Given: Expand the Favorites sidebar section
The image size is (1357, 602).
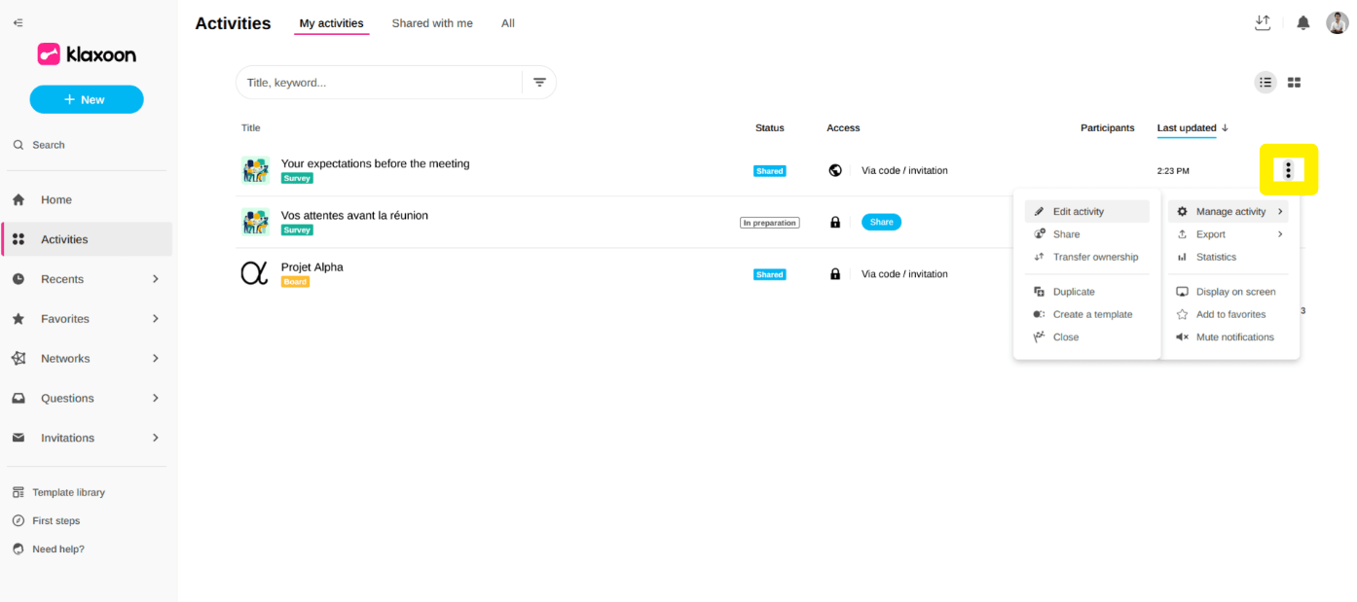Looking at the screenshot, I should coord(156,319).
